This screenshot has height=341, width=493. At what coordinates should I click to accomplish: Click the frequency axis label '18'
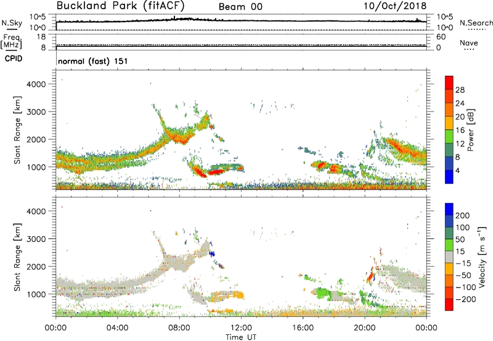click(41, 37)
